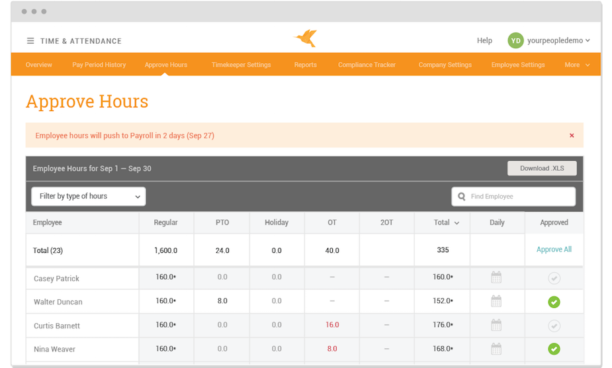Click the Time & Attendance title

click(x=81, y=41)
